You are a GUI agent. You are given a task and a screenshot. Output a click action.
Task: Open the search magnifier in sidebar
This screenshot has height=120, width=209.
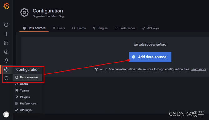[x=6, y=25]
